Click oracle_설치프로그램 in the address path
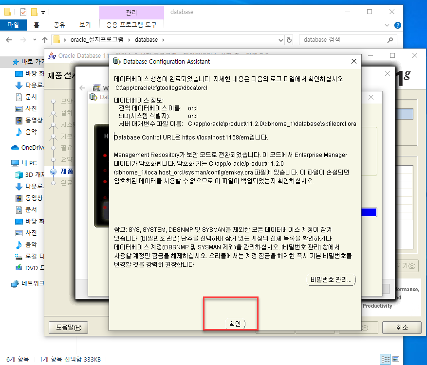 pyautogui.click(x=97, y=40)
